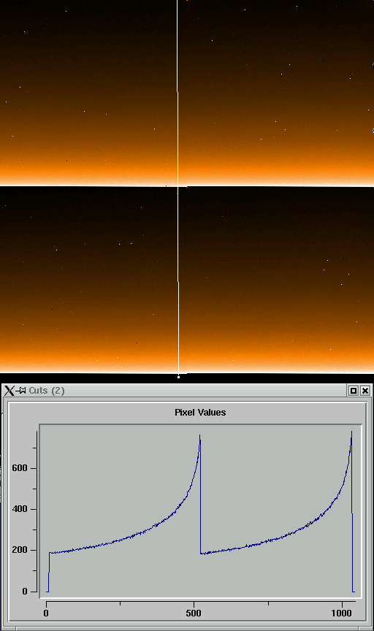Click inside the upper-left detector quadrant
The image size is (374, 631).
point(88,93)
